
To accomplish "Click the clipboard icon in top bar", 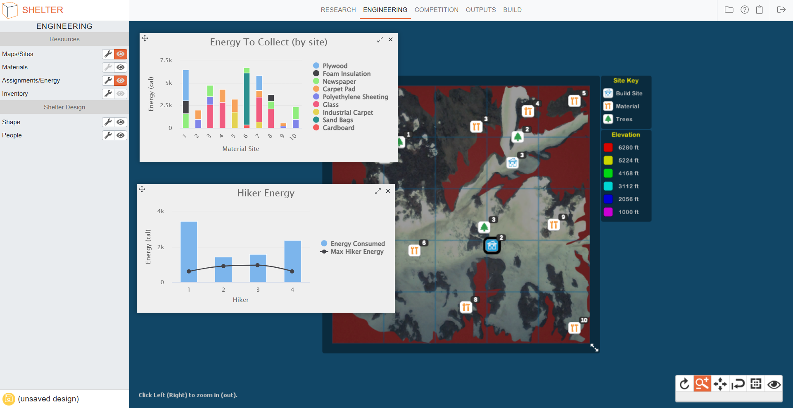I will pyautogui.click(x=759, y=10).
